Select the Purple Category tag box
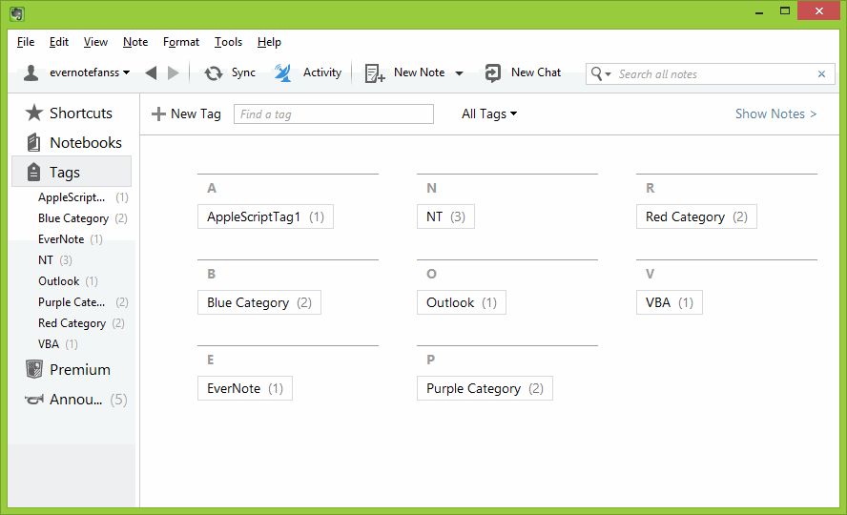 coord(485,388)
